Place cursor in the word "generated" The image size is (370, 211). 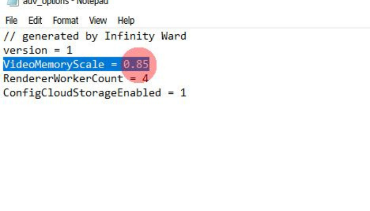tap(51, 36)
